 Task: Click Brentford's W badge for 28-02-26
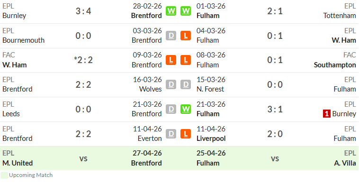(x=171, y=11)
